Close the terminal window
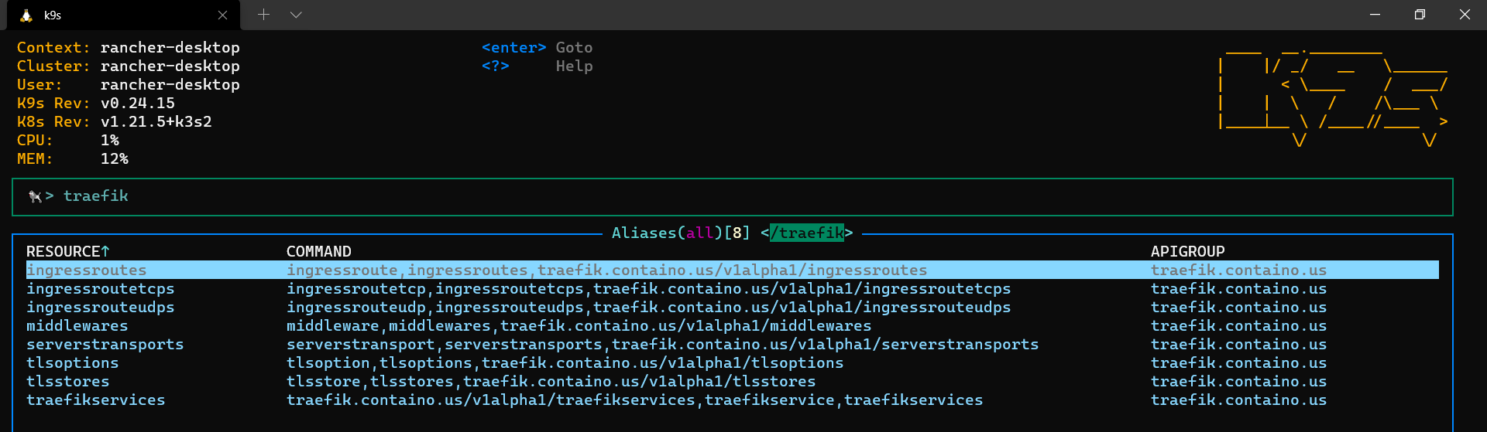The image size is (1487, 432). tap(1465, 15)
